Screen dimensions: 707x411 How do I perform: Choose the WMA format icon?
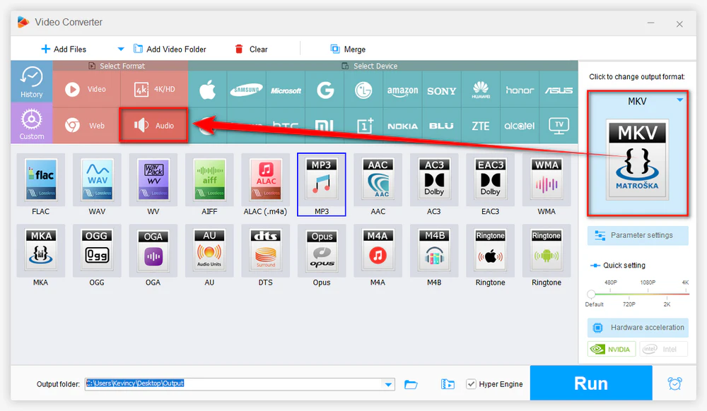coord(547,180)
